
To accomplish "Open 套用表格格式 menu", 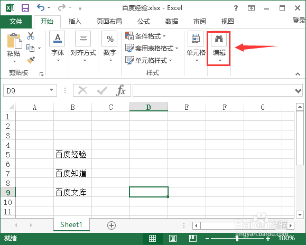I will click(x=152, y=49).
